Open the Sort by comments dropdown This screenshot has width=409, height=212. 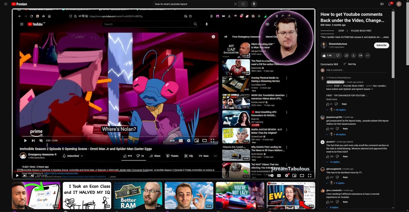(350, 64)
